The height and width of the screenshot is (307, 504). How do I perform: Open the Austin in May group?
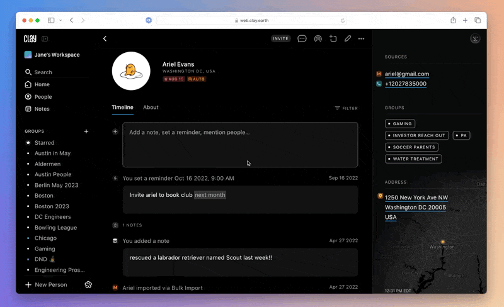pyautogui.click(x=52, y=153)
